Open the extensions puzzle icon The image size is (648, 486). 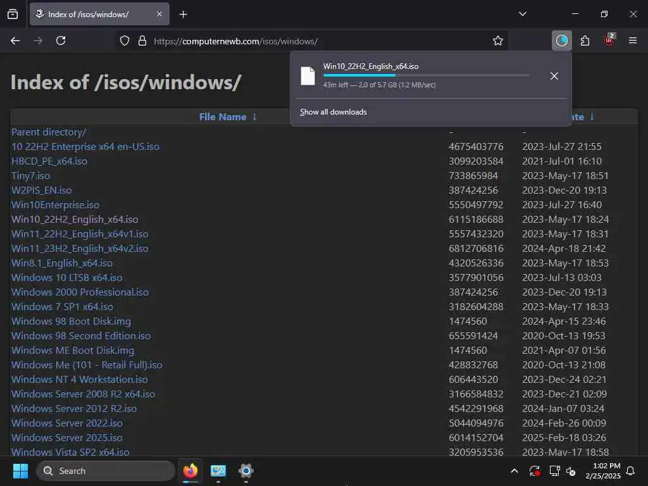[x=585, y=40]
